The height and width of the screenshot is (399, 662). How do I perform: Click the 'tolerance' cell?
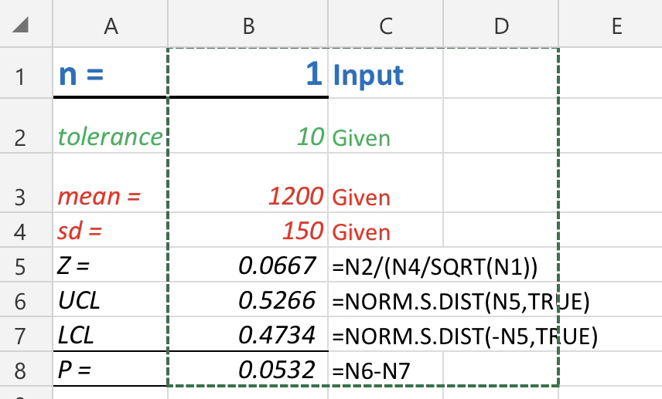pyautogui.click(x=110, y=126)
